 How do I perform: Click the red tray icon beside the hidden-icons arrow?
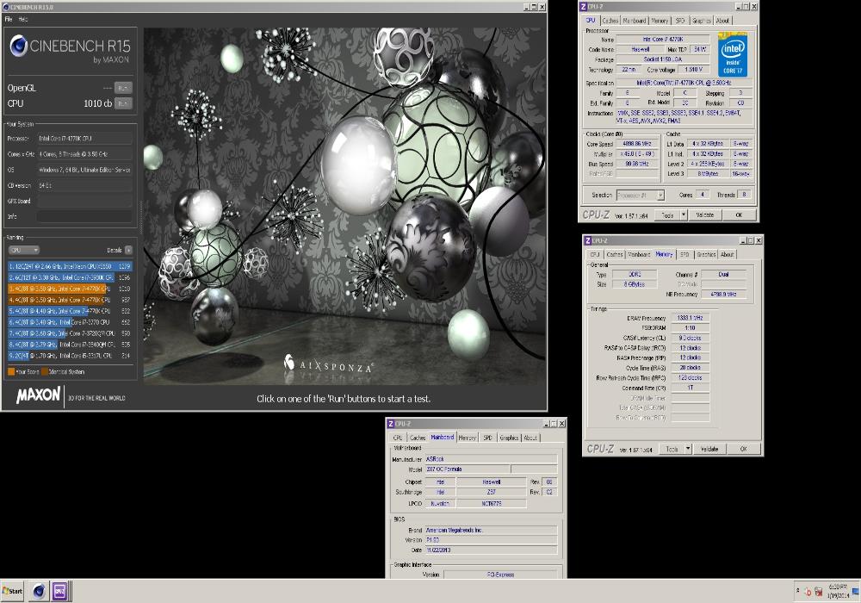(808, 592)
